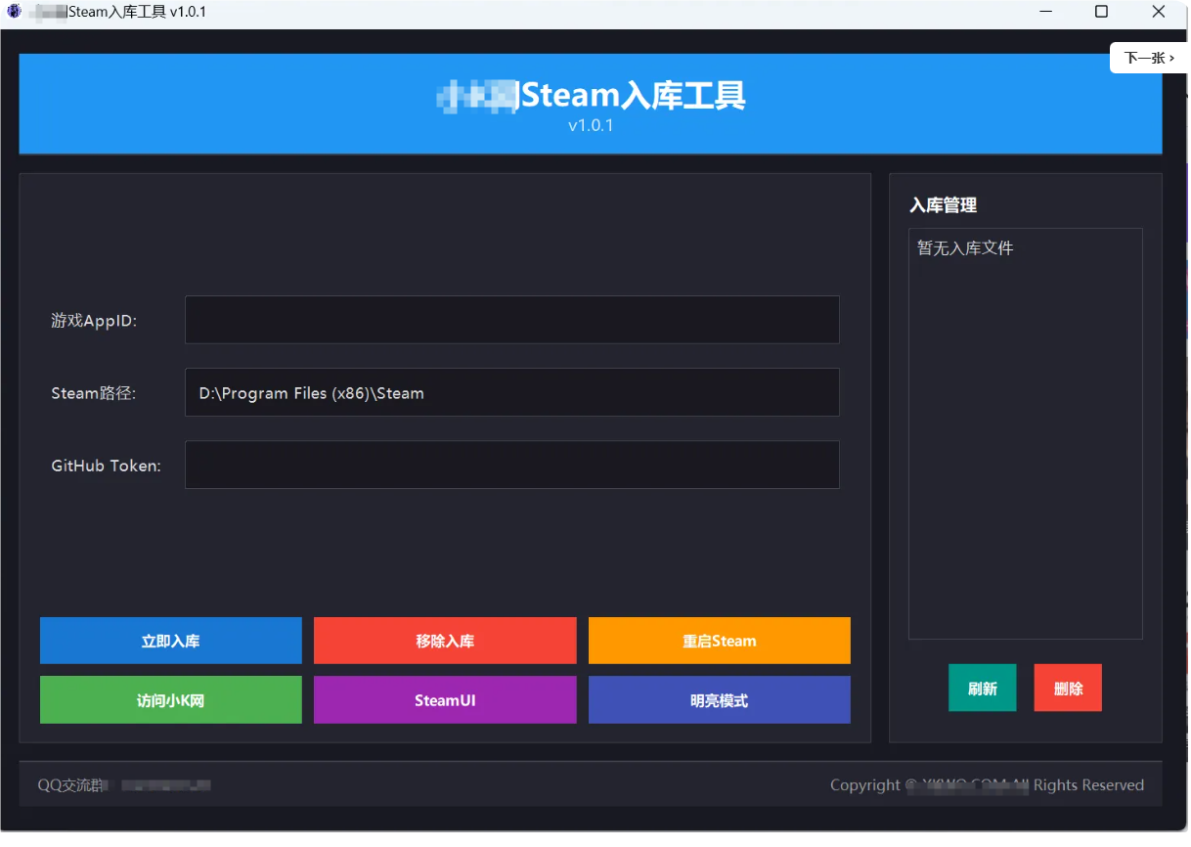Screen dimensions: 1191x847
Task: Click the Copyright text in the footer
Action: tap(987, 784)
